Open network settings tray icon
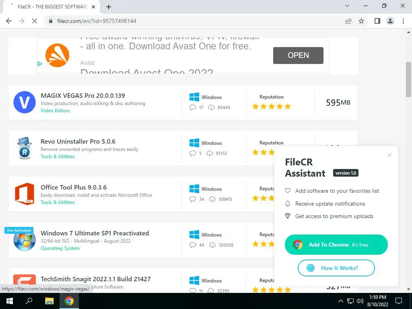The image size is (412, 309). click(350, 301)
